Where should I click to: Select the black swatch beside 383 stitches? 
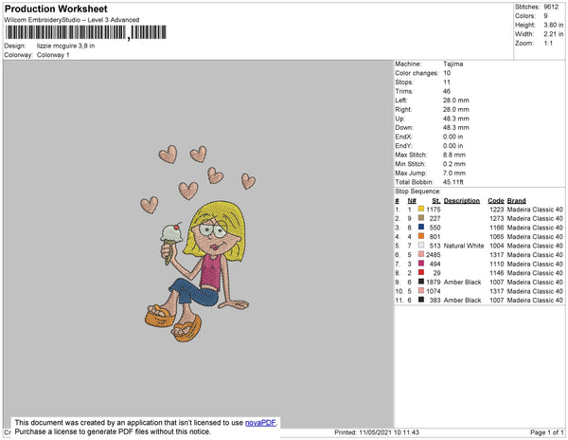point(421,300)
